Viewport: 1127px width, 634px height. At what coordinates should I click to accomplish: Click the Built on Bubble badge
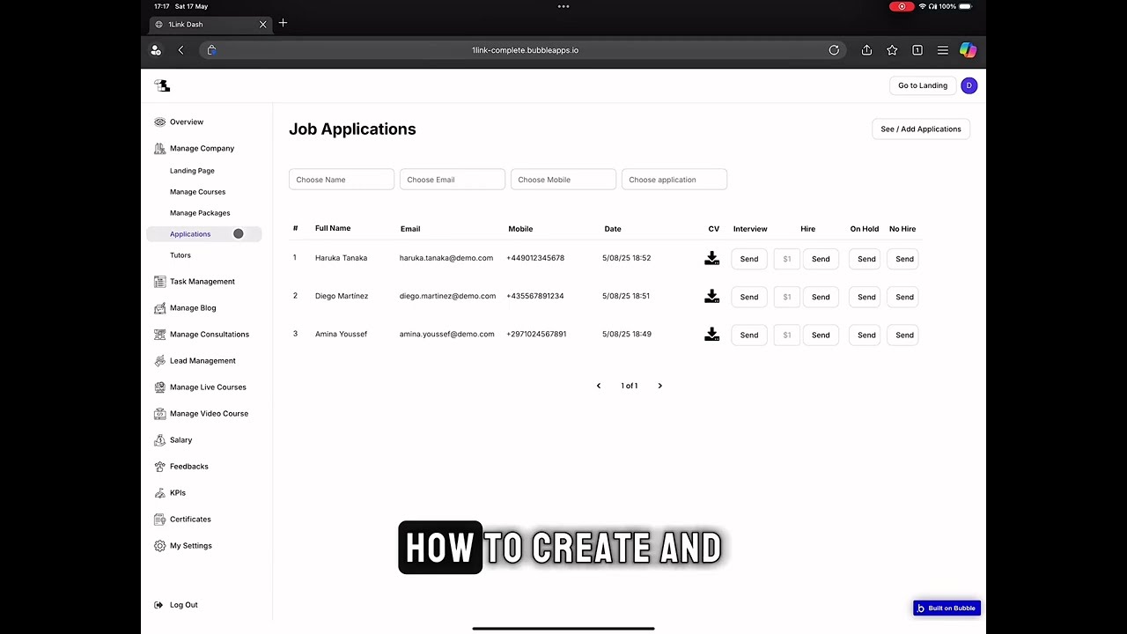[x=947, y=608]
